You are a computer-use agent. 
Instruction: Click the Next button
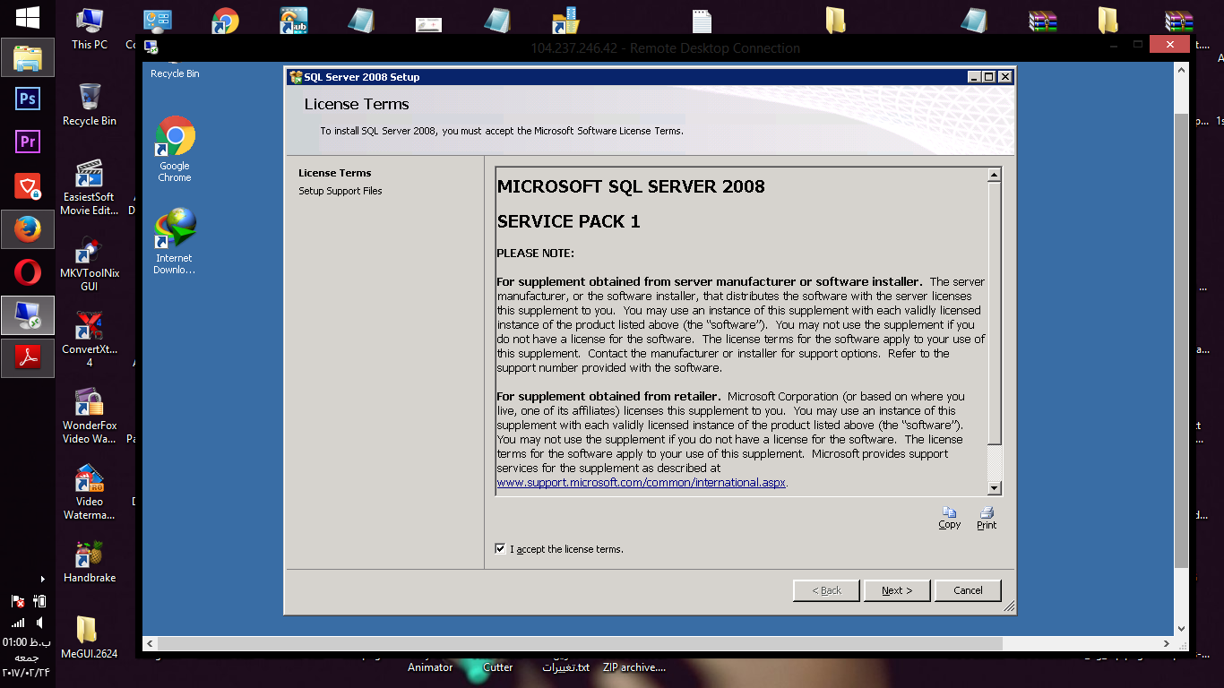point(896,590)
